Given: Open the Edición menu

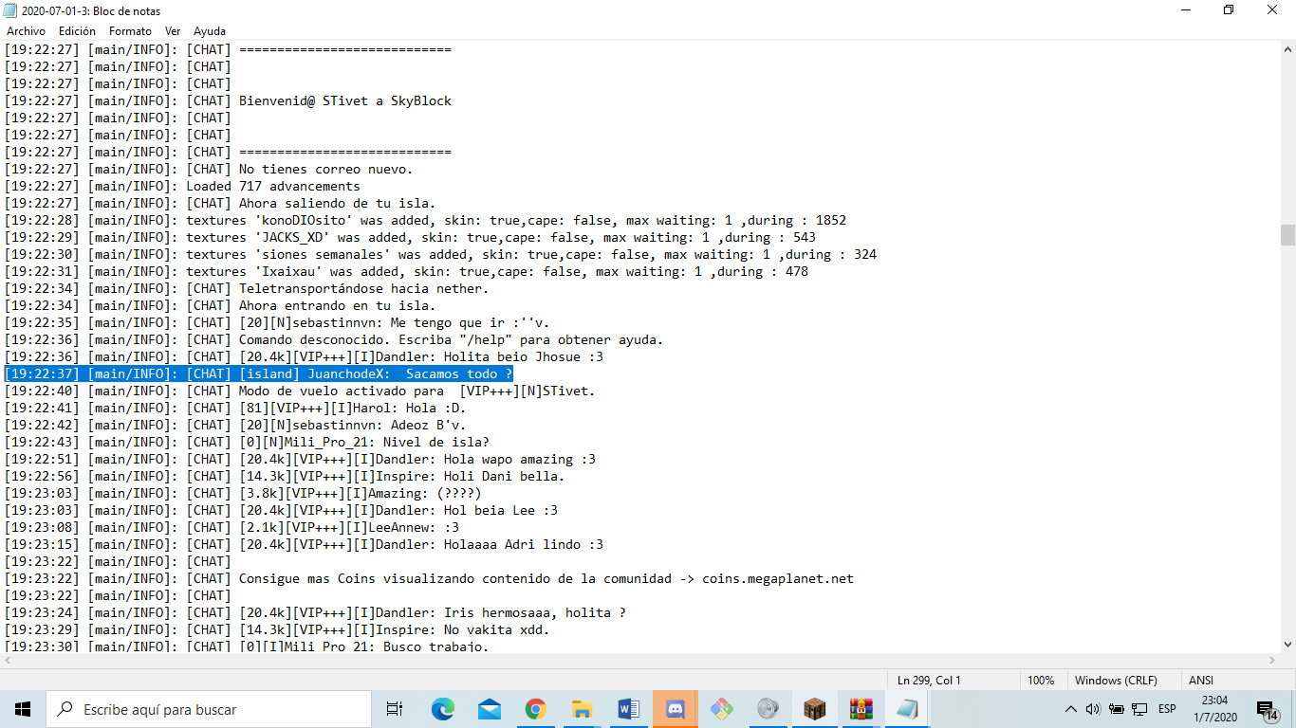Looking at the screenshot, I should (x=77, y=31).
